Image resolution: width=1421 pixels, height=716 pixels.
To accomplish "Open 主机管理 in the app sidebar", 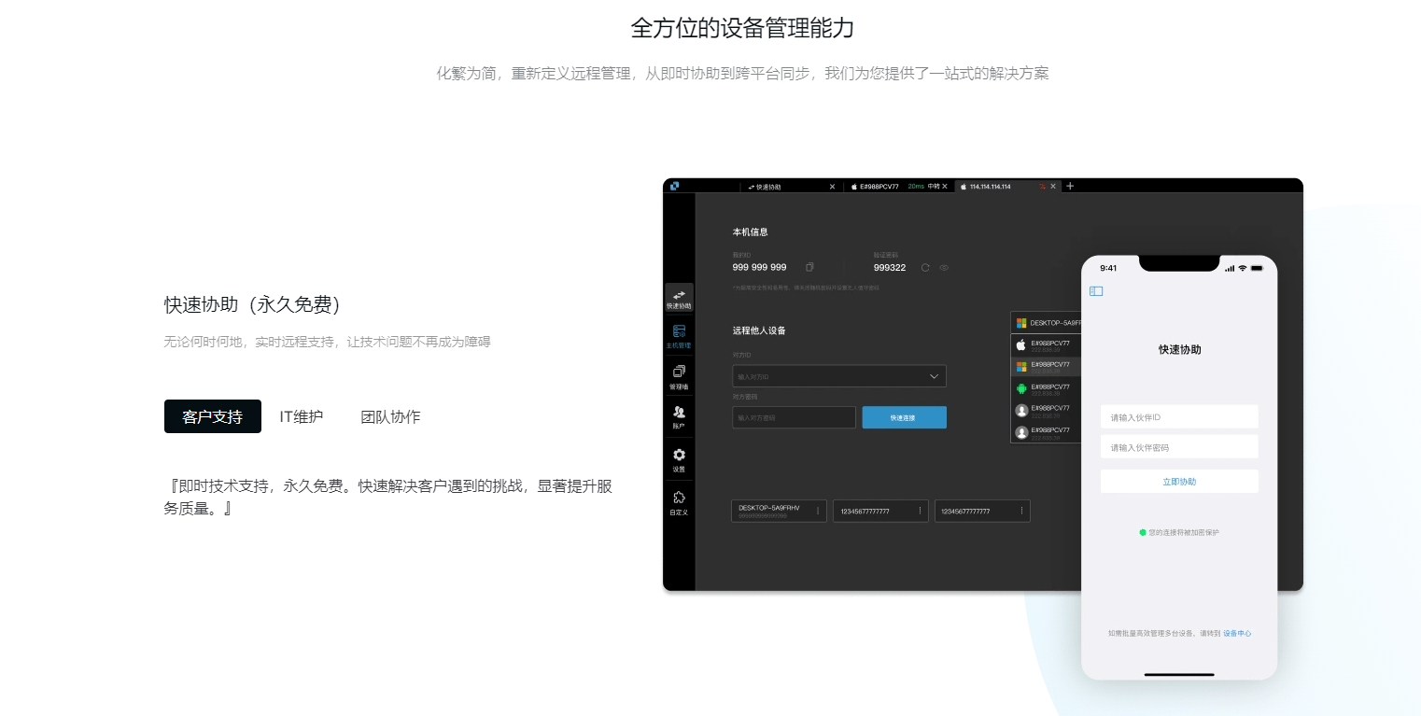I will point(679,337).
